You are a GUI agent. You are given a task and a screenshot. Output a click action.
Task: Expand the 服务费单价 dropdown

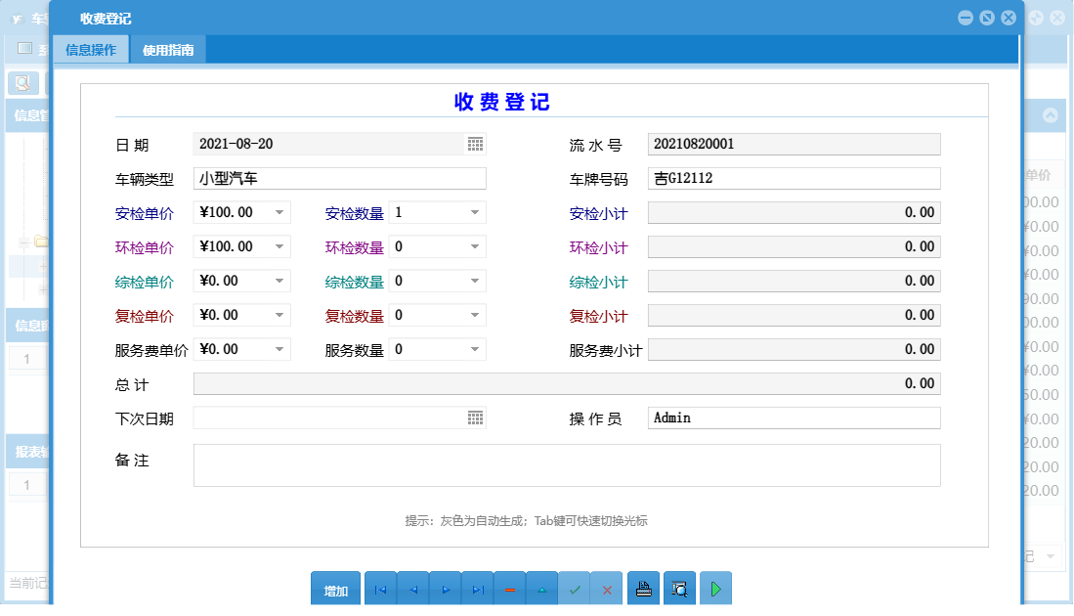(x=277, y=349)
